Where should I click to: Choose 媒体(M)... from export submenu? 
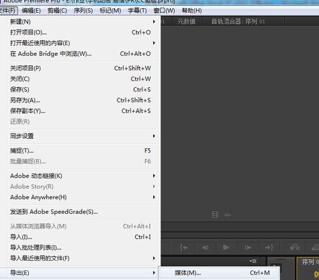click(219, 273)
